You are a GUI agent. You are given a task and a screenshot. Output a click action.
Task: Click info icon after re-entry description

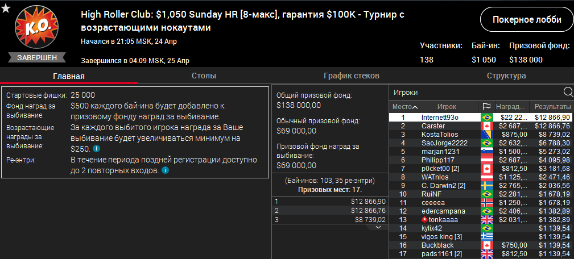coord(165,170)
